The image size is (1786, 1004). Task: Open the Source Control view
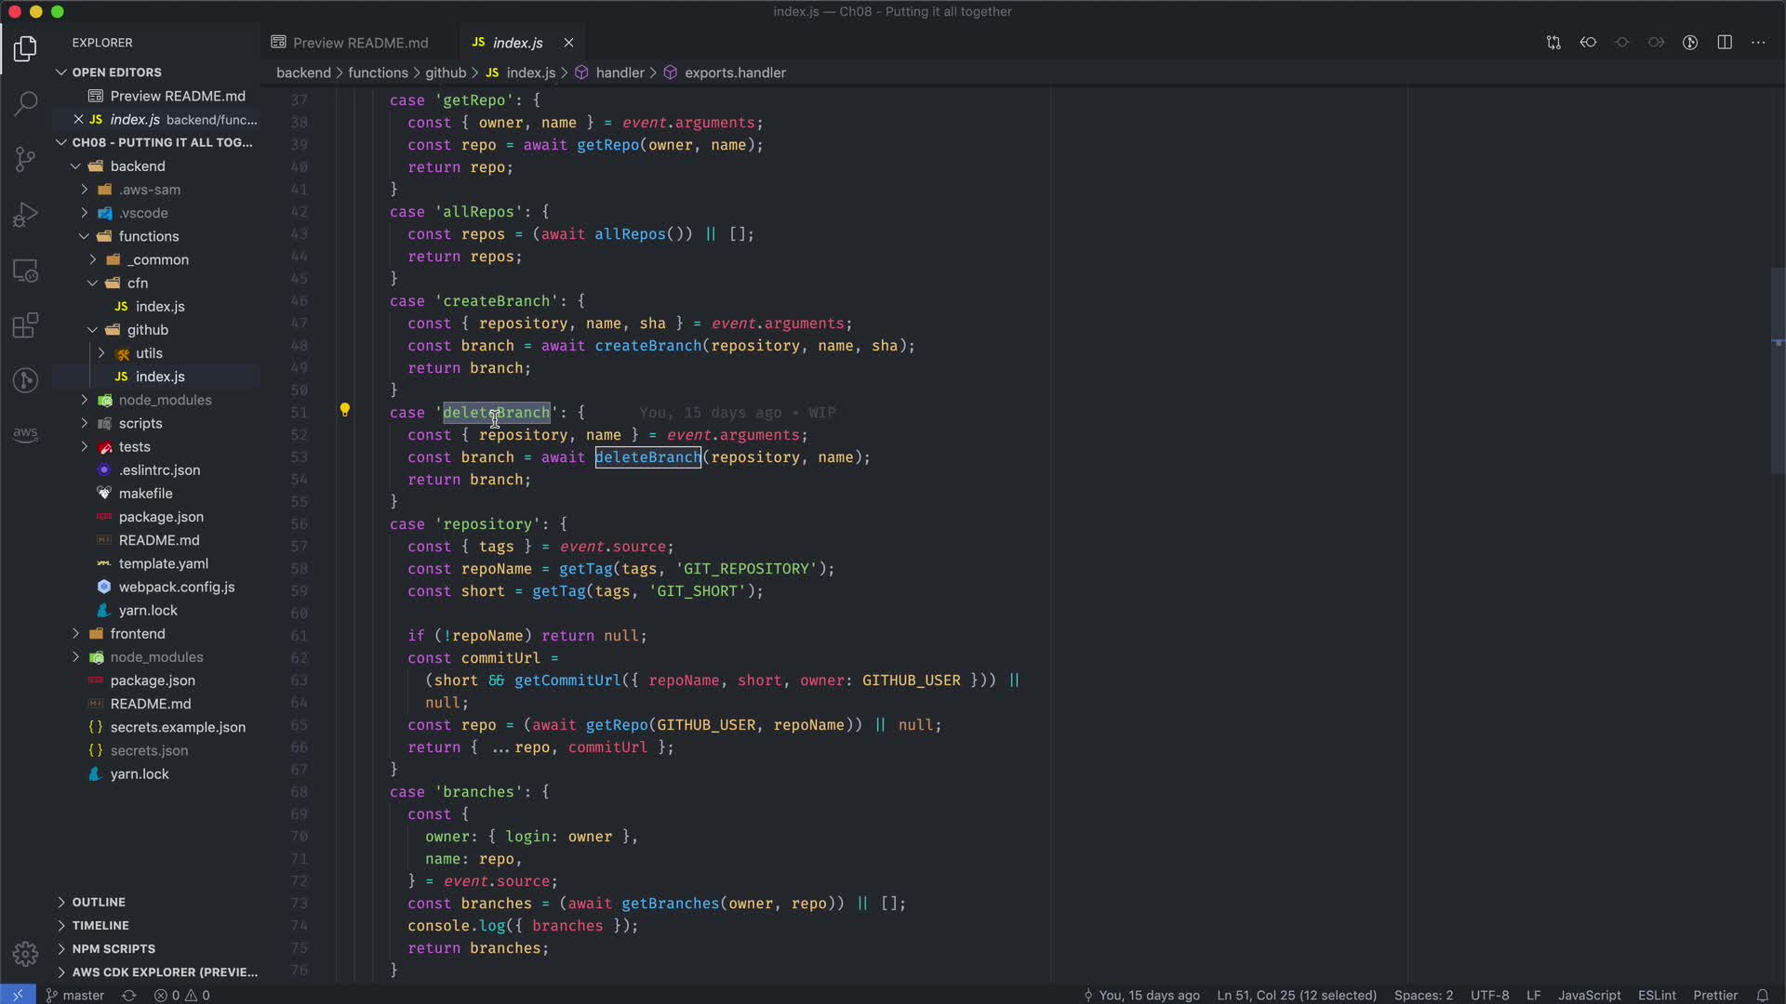pyautogui.click(x=26, y=159)
